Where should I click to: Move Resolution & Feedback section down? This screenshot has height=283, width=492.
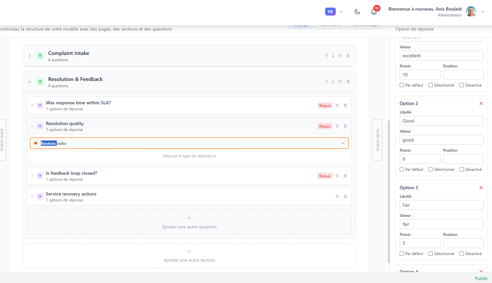click(x=333, y=82)
